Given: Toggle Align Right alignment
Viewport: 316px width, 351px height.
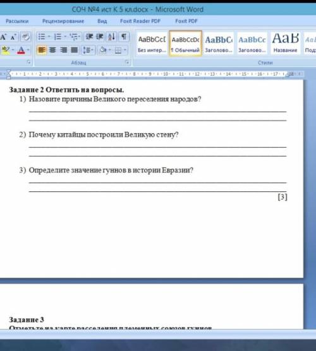Looking at the screenshot, I should point(63,50).
